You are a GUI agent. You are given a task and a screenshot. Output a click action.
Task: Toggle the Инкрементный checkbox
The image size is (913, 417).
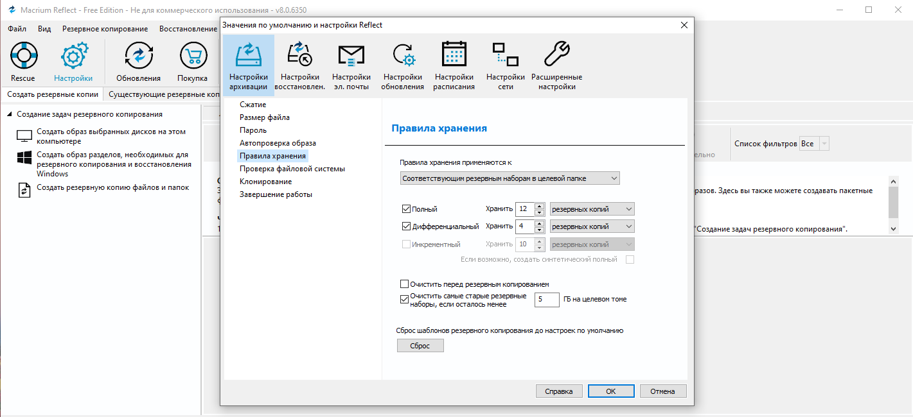click(x=406, y=244)
